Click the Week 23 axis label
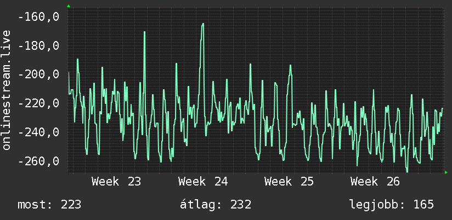The width and height of the screenshot is (452, 220). (116, 182)
